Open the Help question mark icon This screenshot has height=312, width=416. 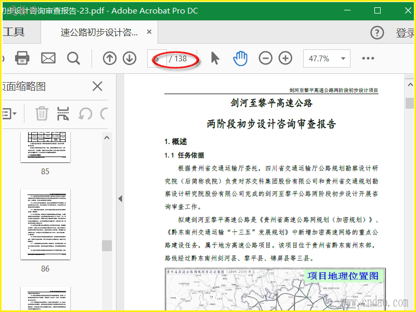point(376,33)
